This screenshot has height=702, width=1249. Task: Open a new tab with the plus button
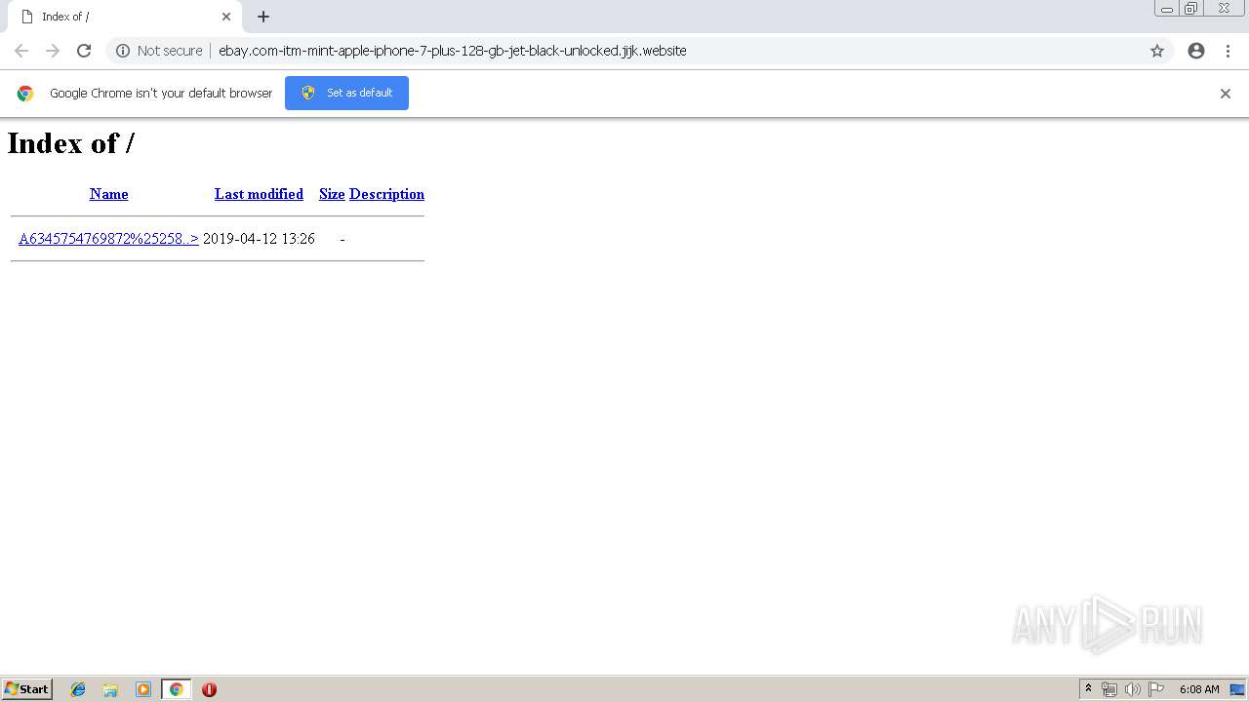coord(263,17)
